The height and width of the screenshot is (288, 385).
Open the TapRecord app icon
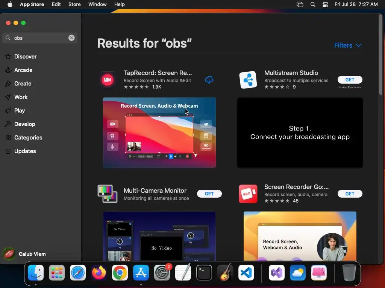(107, 80)
